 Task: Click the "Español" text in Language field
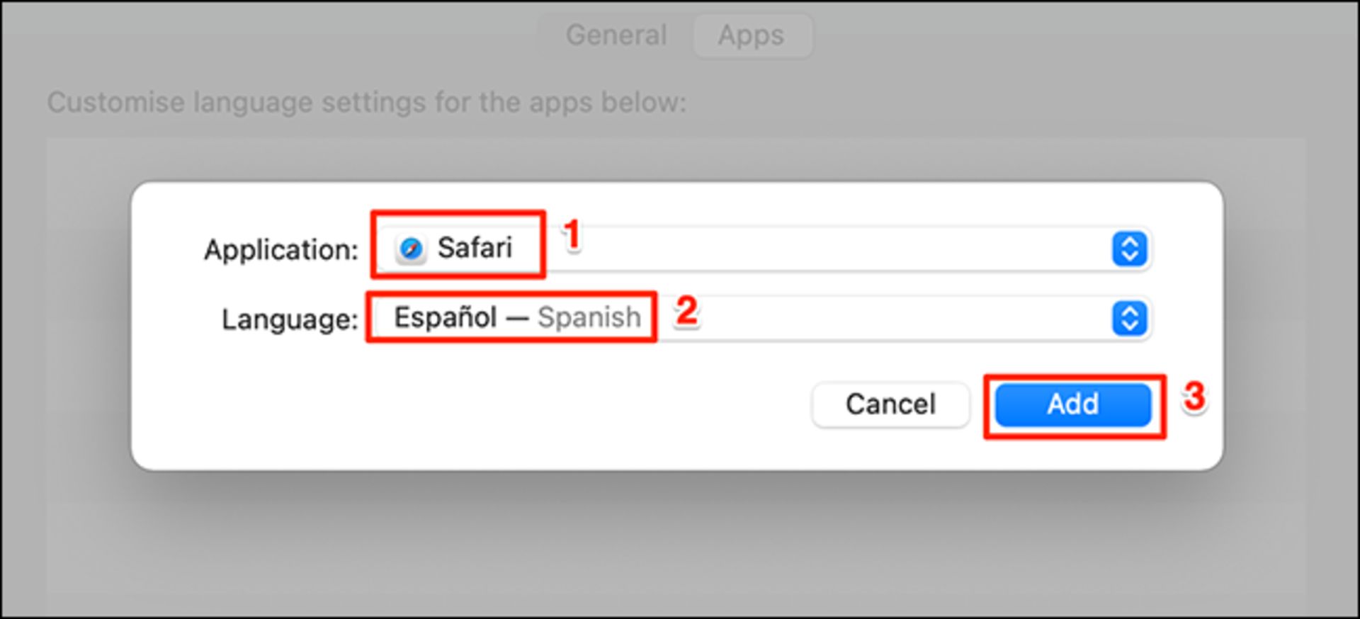click(x=445, y=317)
